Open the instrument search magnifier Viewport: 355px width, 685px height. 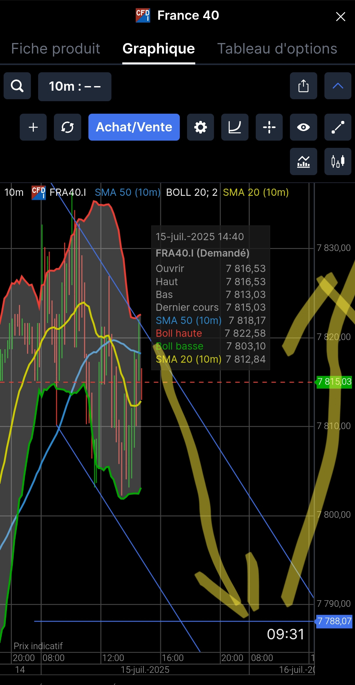point(17,86)
